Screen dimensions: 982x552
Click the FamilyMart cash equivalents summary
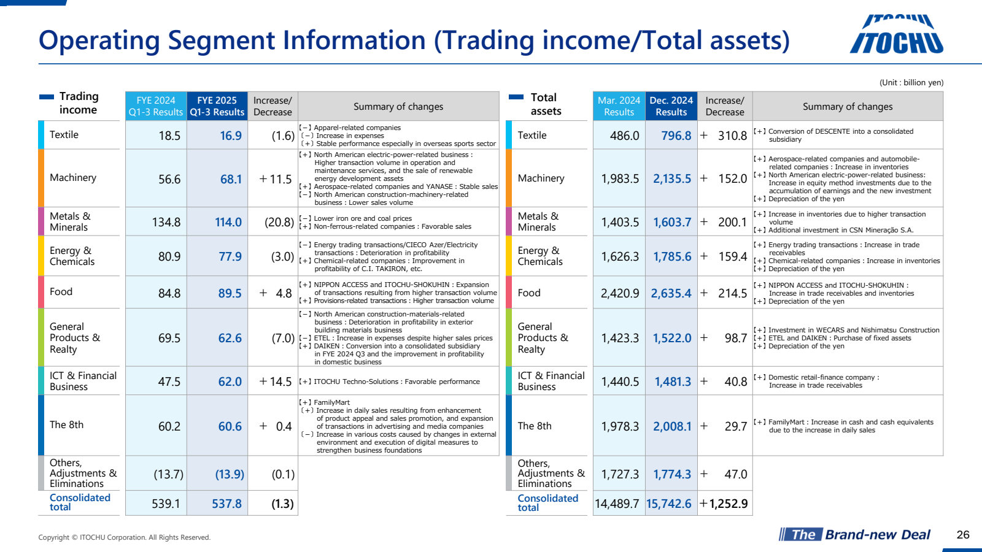pos(844,426)
